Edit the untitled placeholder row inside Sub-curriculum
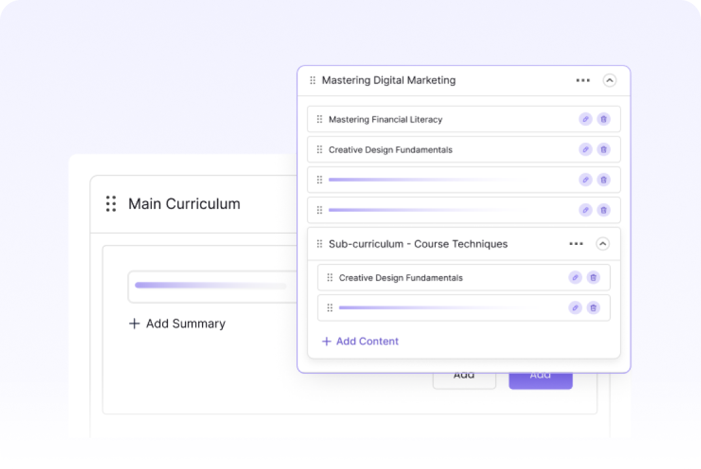Viewport: 701px width, 469px height. coord(575,307)
